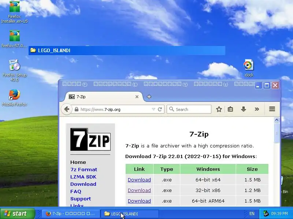Bookmark this page with star icon
This screenshot has height=219, width=293.
coord(219,109)
